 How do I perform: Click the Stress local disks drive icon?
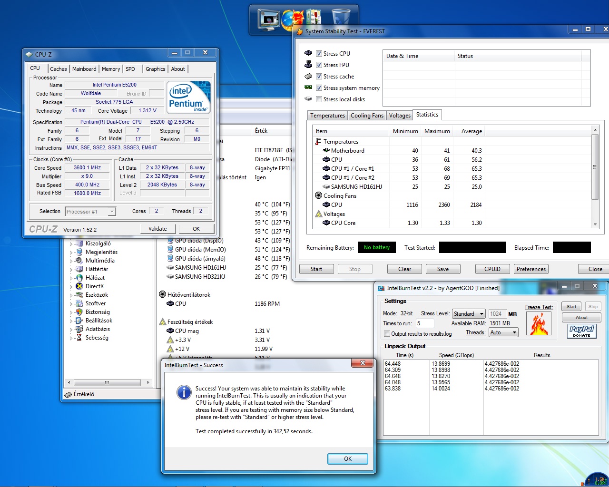[x=308, y=99]
